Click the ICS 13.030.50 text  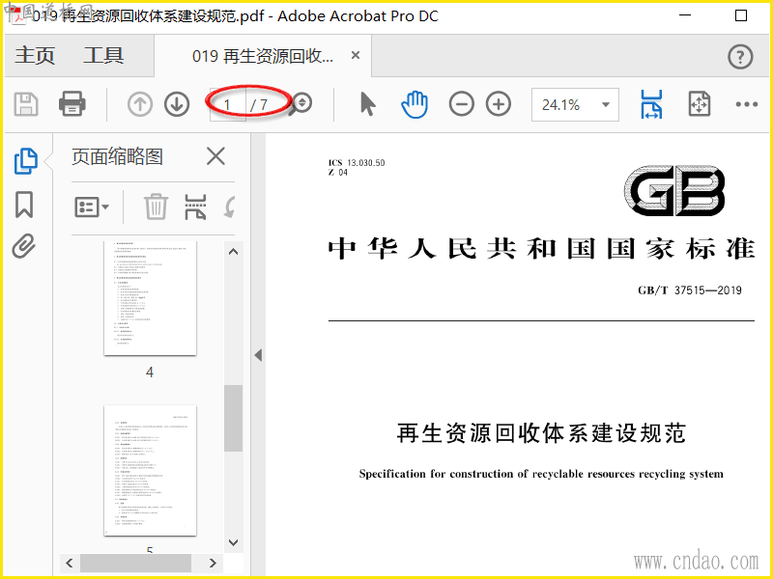tap(357, 162)
